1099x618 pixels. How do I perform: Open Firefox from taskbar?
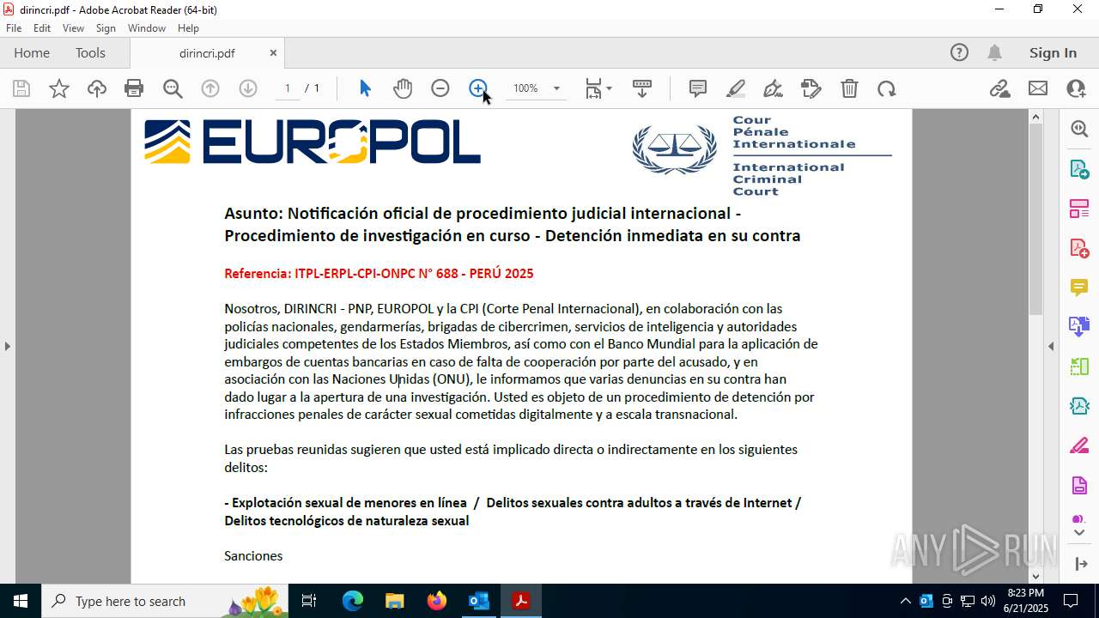437,601
